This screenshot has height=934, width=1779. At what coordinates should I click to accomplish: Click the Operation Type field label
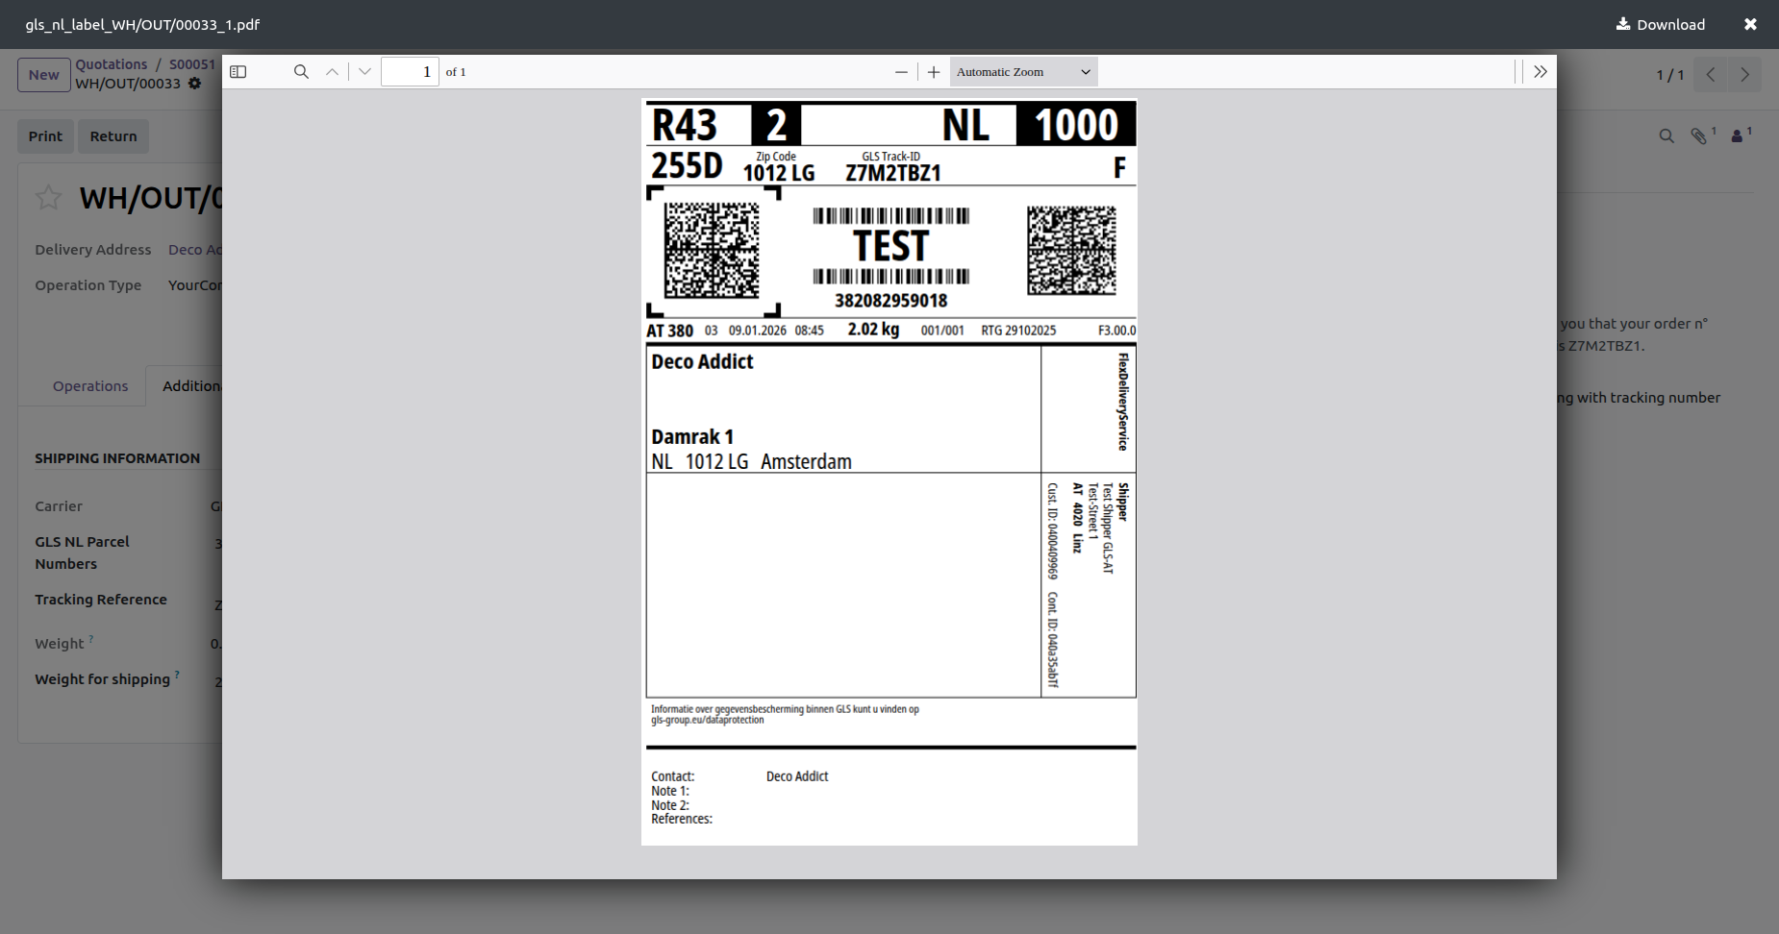pyautogui.click(x=88, y=285)
